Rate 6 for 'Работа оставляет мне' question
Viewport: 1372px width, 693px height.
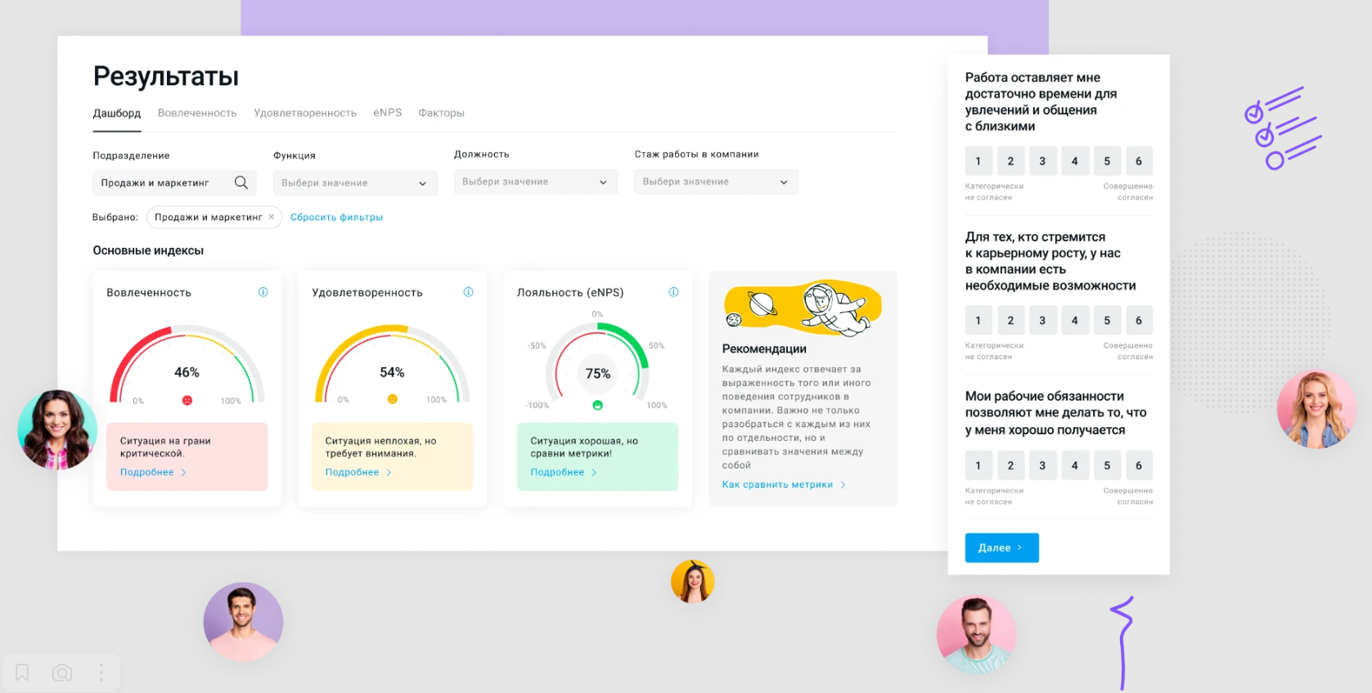point(1139,161)
